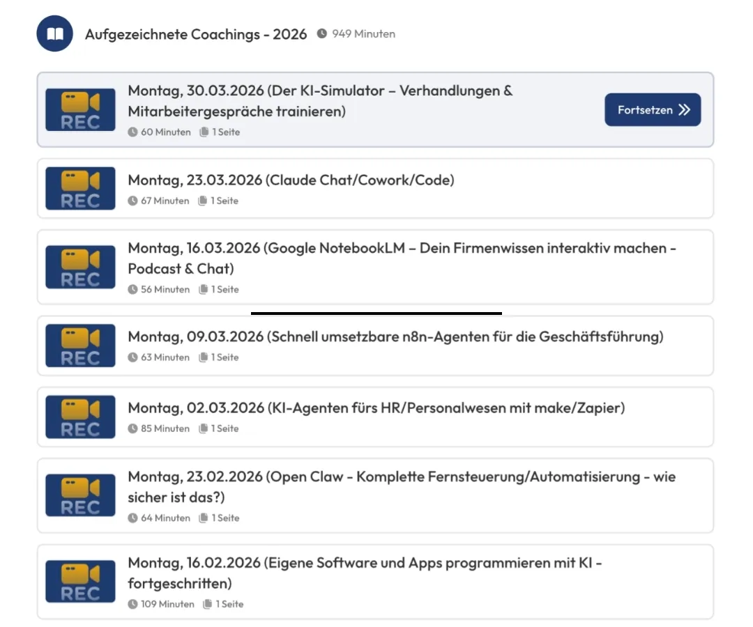
Task: Click the REC thumbnail of the NotebookLM coaching
Action: 79,267
